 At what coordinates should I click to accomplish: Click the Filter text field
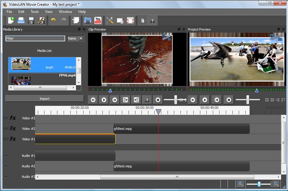tap(35, 38)
